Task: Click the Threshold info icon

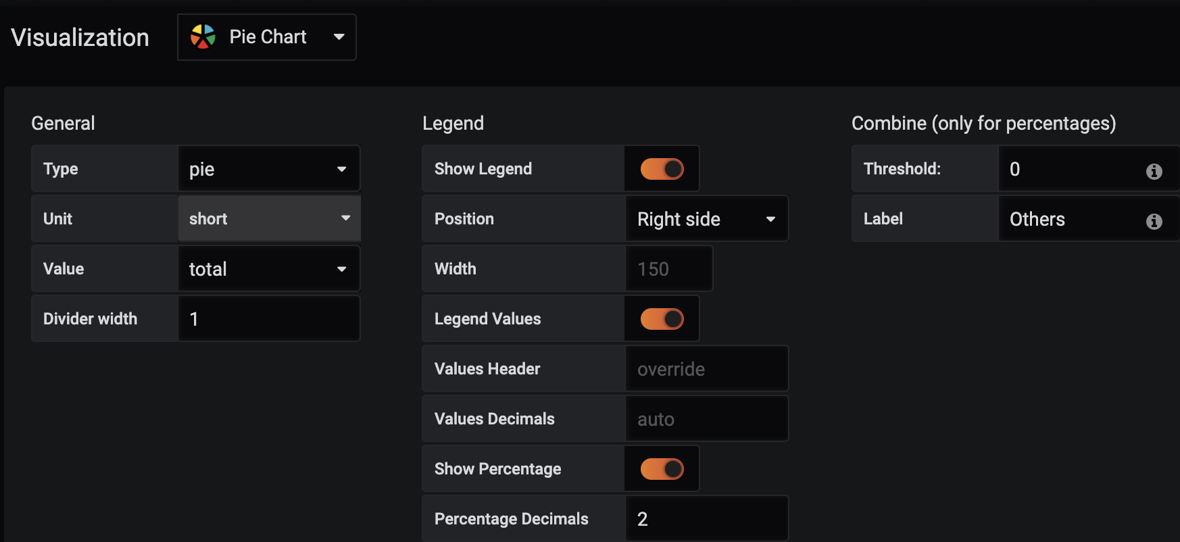Action: coord(1154,172)
